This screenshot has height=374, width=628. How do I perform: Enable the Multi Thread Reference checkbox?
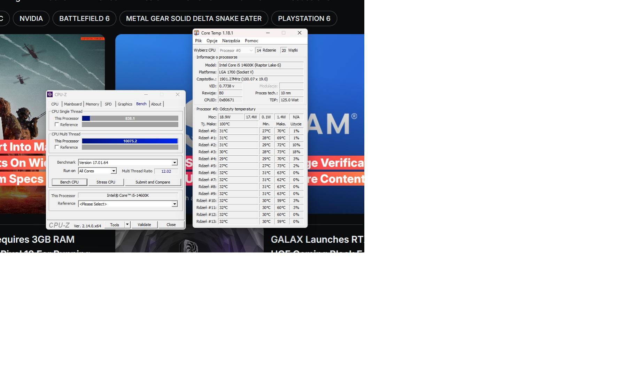pos(57,147)
